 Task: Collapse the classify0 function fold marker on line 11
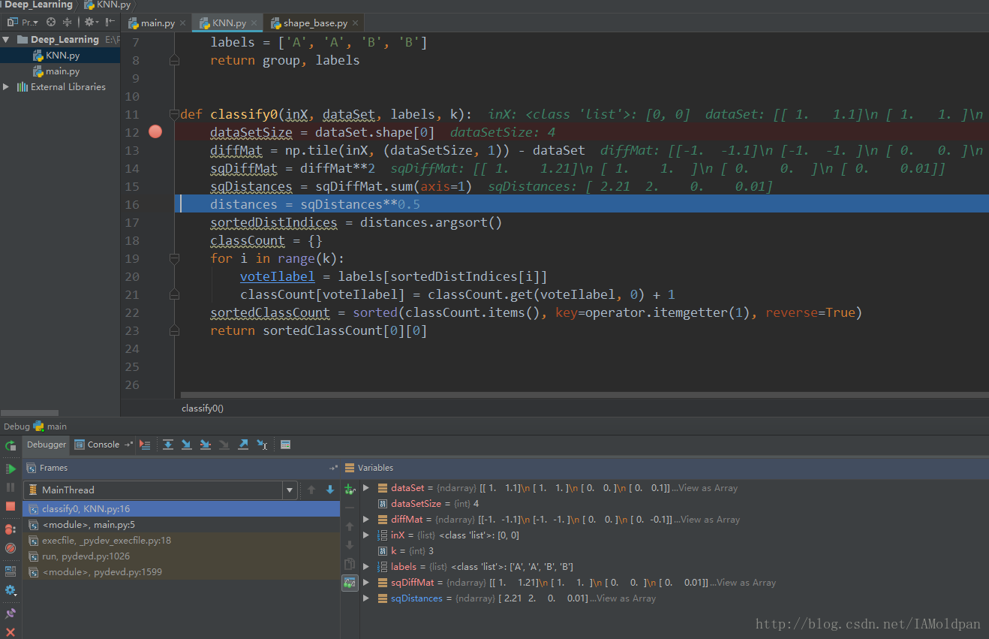pos(175,114)
